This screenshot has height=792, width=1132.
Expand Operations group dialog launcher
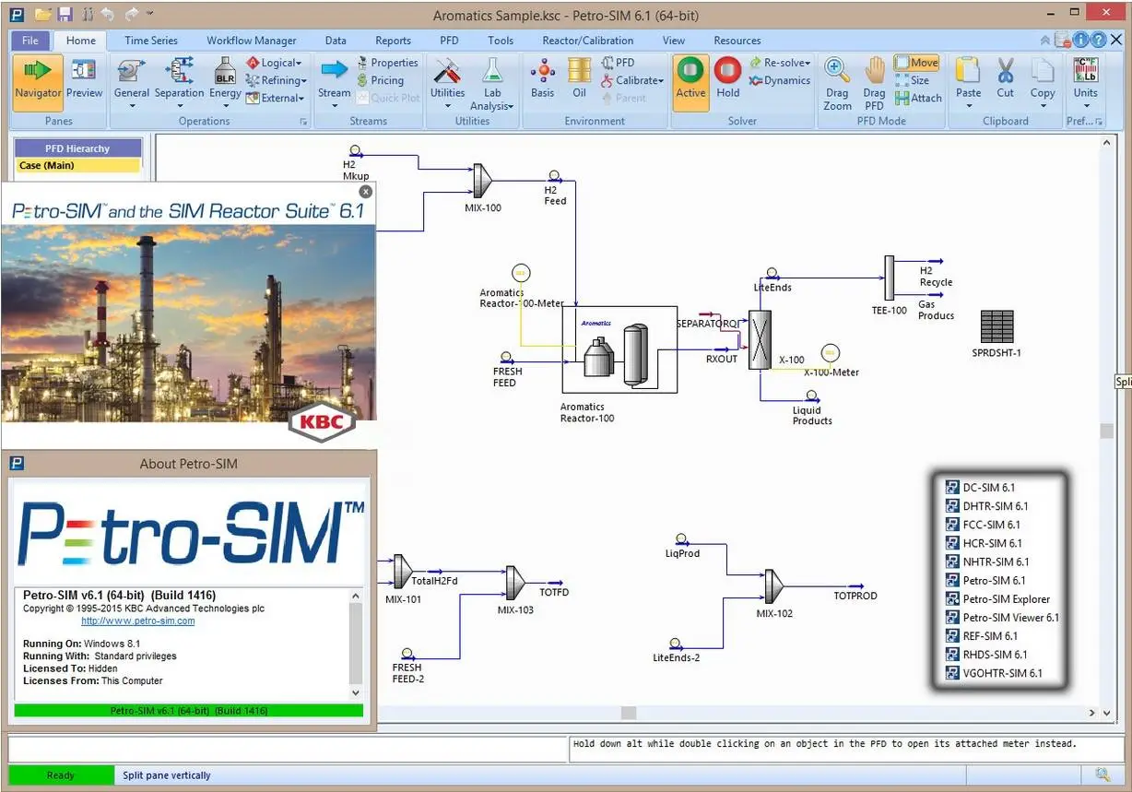click(302, 122)
